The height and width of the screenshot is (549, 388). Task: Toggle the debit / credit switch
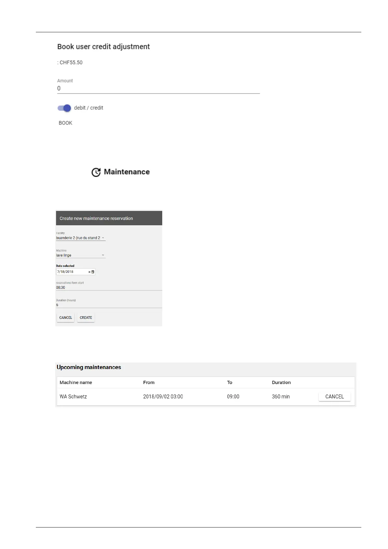[64, 108]
